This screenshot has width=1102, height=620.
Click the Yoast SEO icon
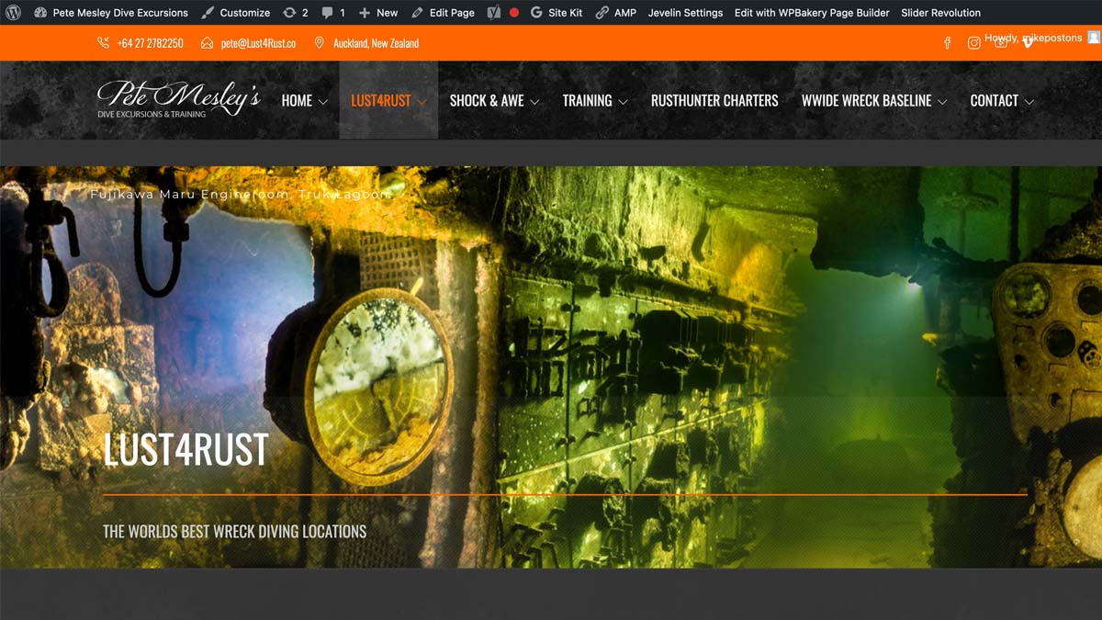click(x=494, y=13)
